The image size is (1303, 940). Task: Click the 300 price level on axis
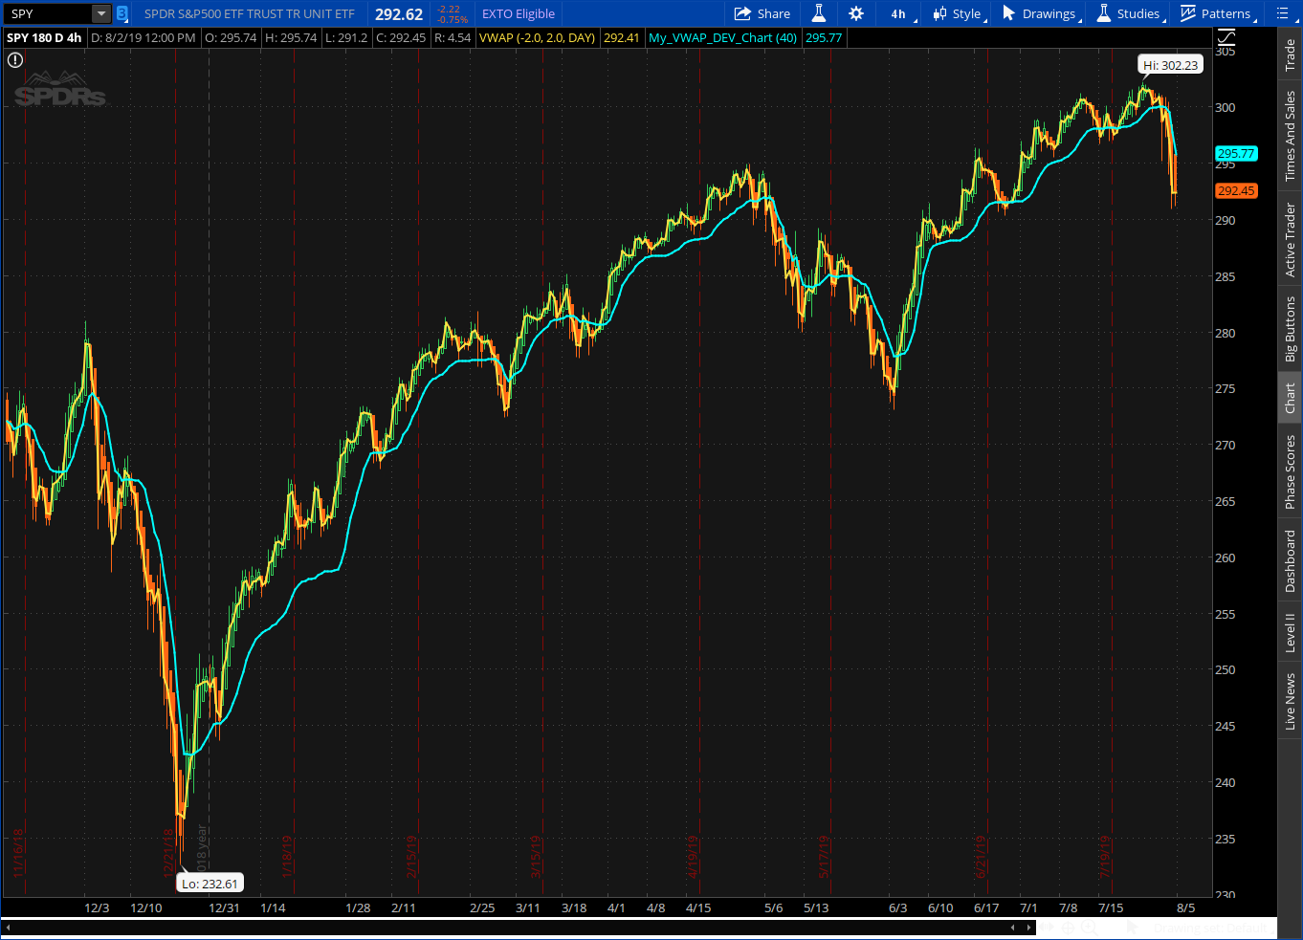pos(1225,107)
